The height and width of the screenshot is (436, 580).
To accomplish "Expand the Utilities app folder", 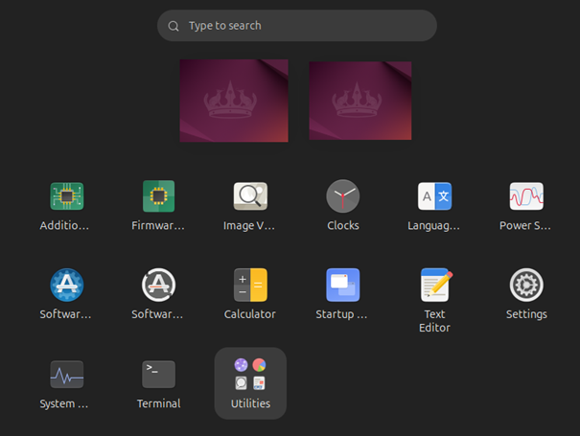I will click(x=250, y=382).
